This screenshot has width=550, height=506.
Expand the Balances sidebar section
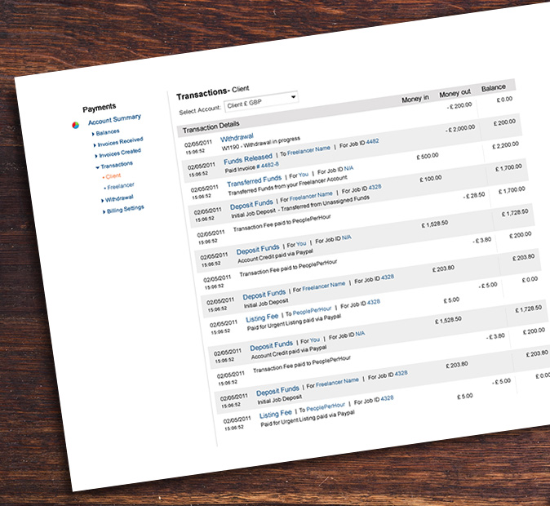click(x=107, y=131)
